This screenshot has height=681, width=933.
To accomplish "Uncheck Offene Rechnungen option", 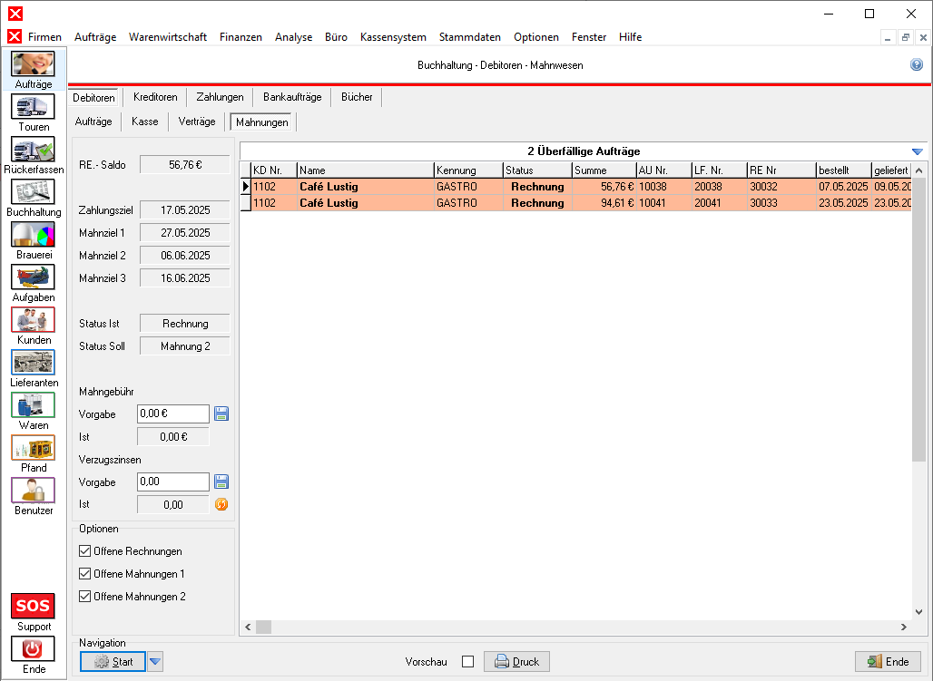I will point(85,551).
